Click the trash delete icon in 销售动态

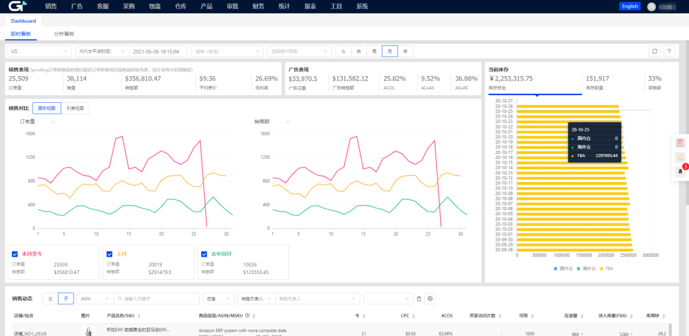click(419, 298)
